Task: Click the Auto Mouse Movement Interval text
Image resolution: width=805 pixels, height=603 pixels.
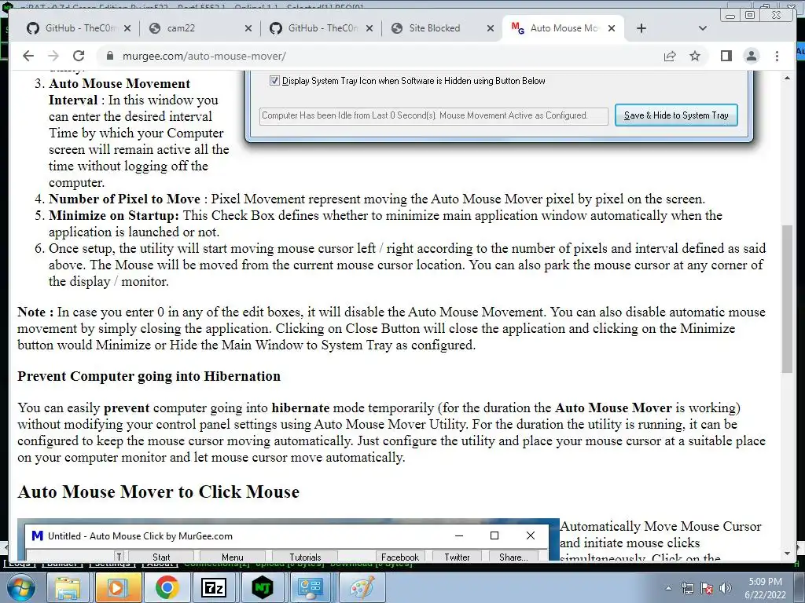Action: click(119, 92)
